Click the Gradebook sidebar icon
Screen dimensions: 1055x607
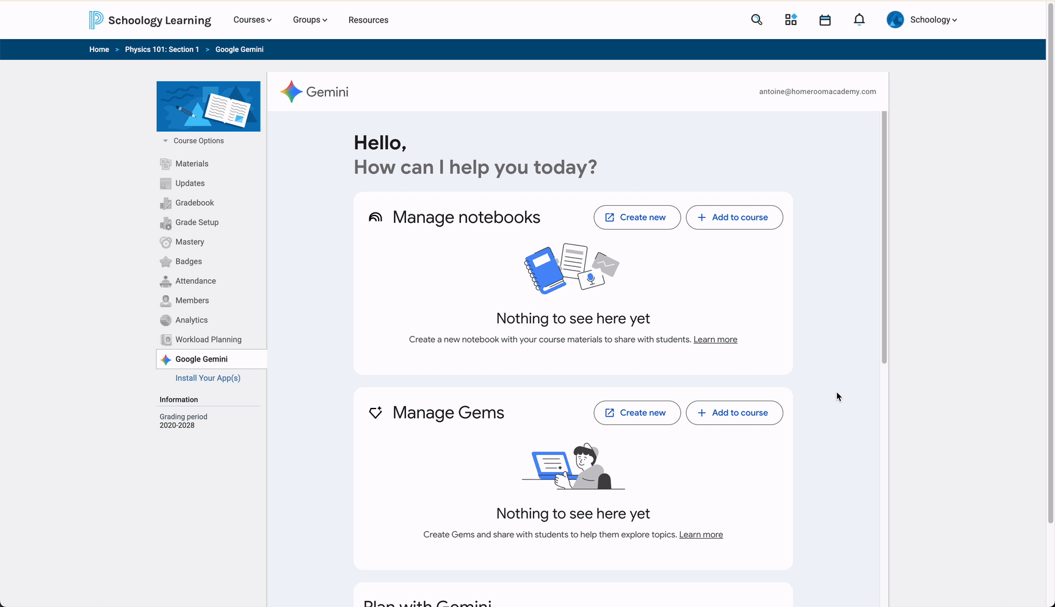165,203
